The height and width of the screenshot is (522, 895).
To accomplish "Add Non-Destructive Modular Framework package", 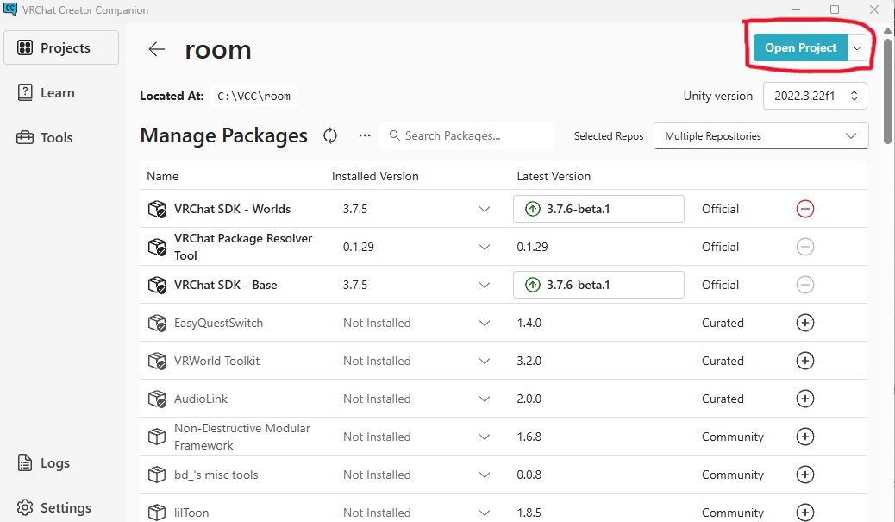I will (804, 437).
